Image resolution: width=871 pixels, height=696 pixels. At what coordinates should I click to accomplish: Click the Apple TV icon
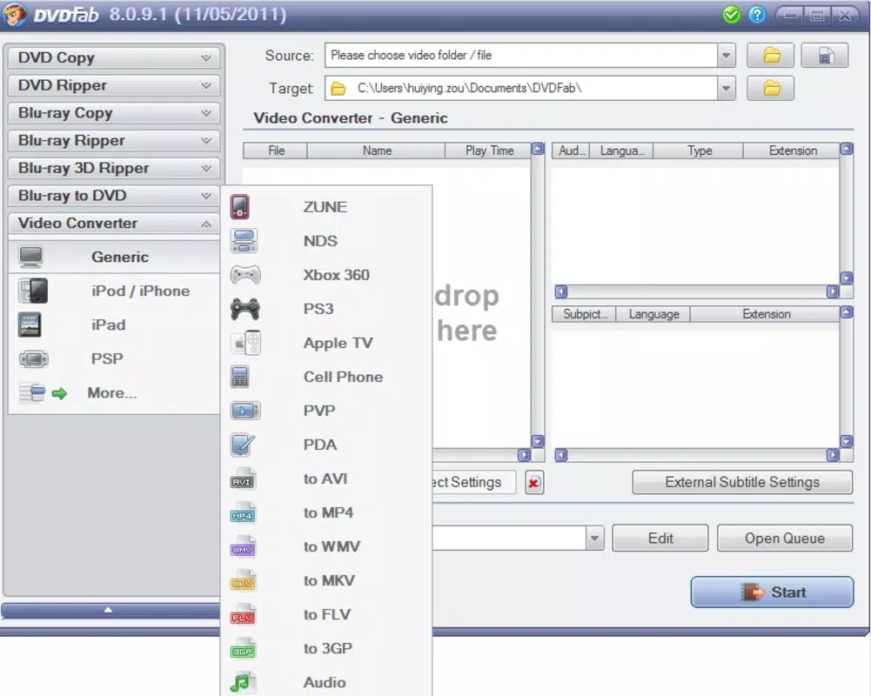coord(245,343)
